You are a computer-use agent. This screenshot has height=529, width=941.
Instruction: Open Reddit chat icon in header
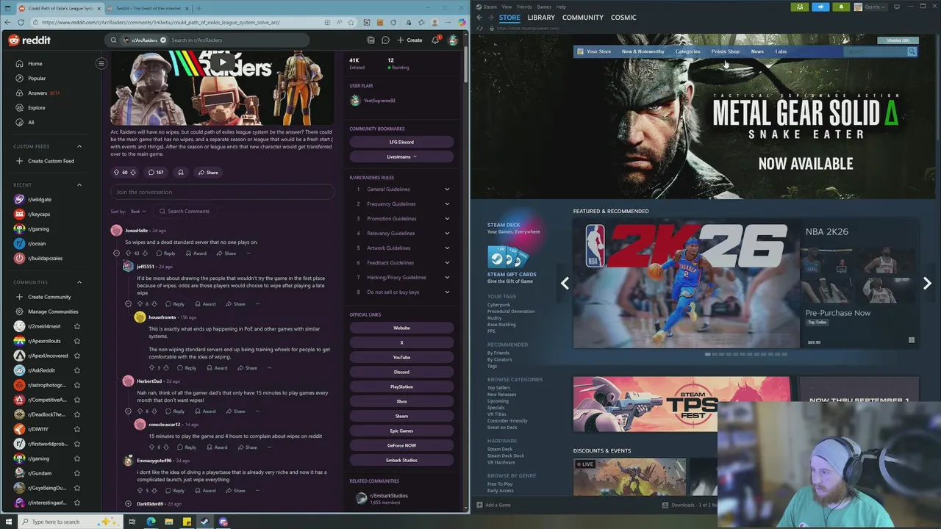385,40
